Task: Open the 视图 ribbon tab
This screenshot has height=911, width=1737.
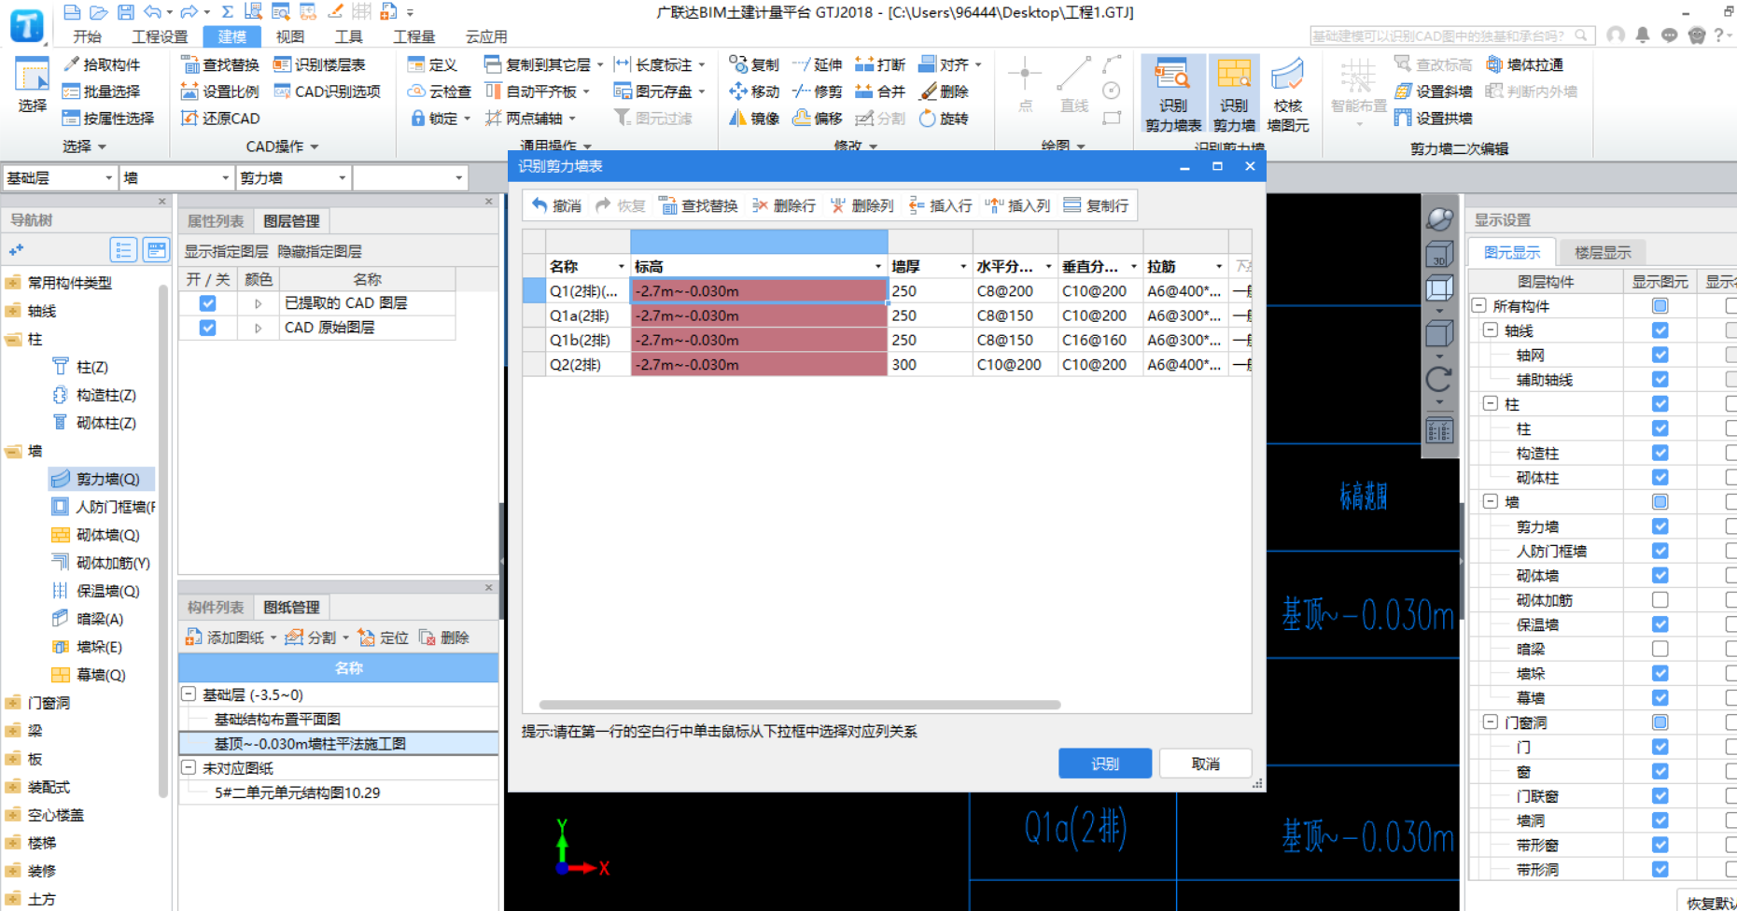Action: pos(290,36)
